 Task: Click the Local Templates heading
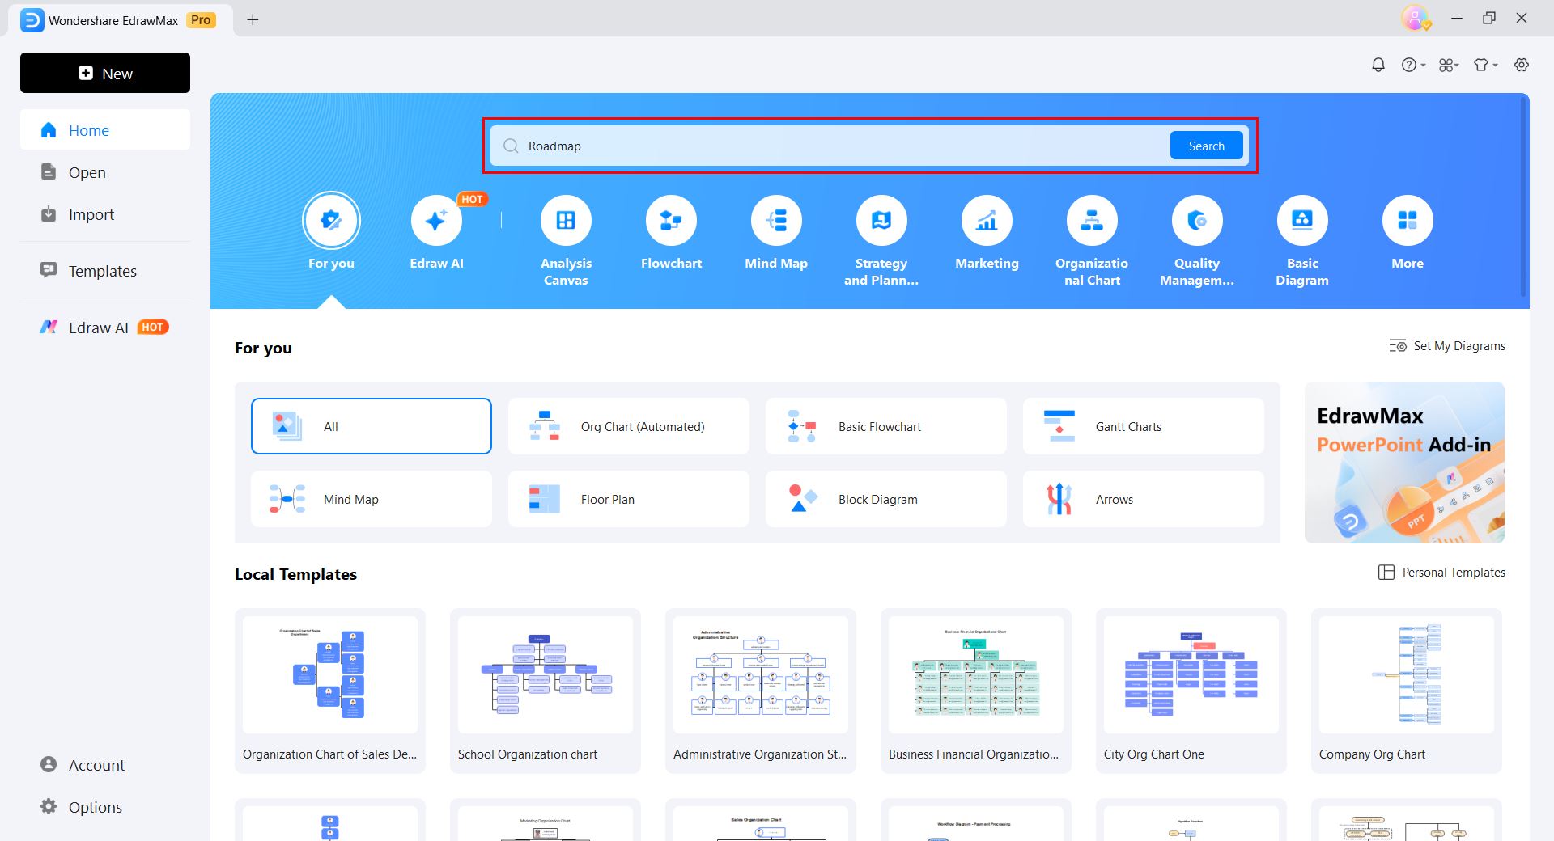[x=295, y=574]
